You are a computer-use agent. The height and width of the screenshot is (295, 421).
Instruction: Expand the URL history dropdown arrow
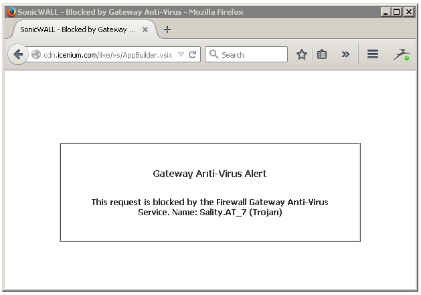(x=181, y=55)
